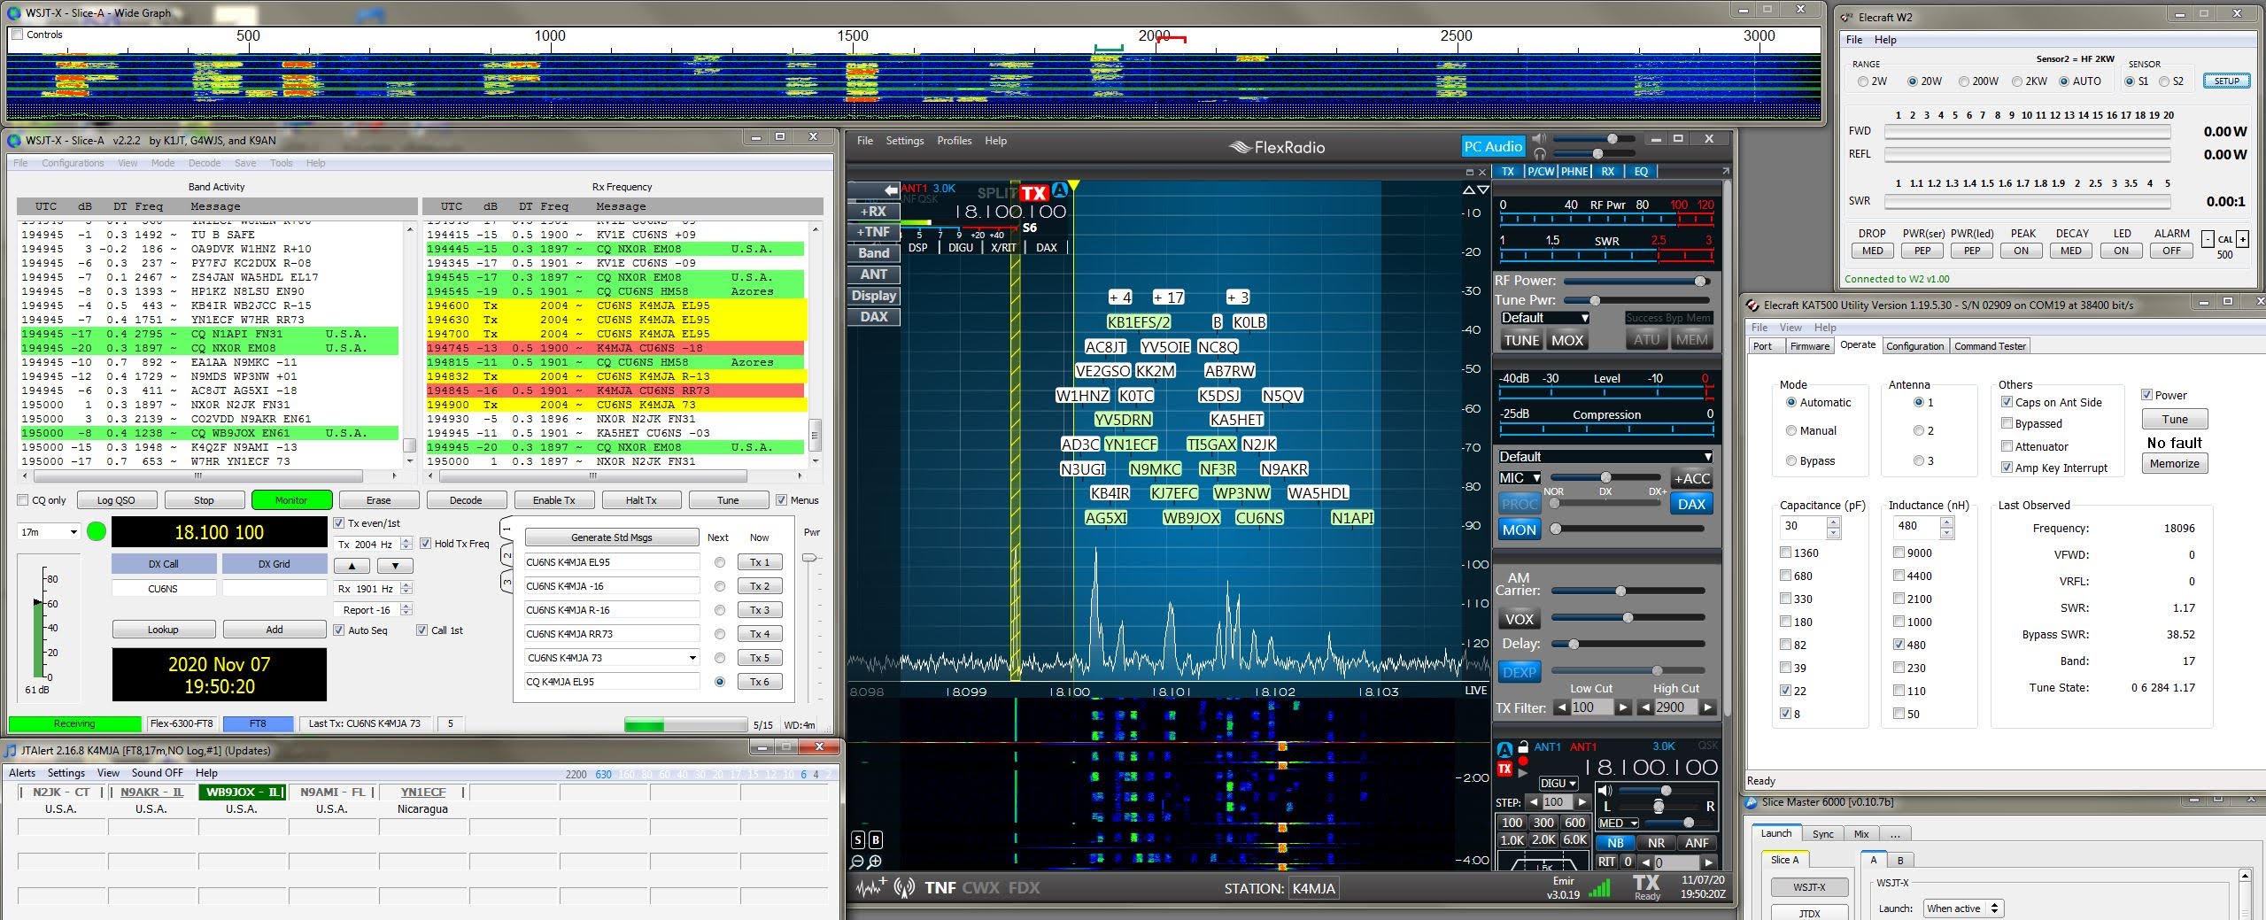2266x920 pixels.
Task: Select the 2W range radio button on Elecraft W2
Action: tap(1863, 81)
